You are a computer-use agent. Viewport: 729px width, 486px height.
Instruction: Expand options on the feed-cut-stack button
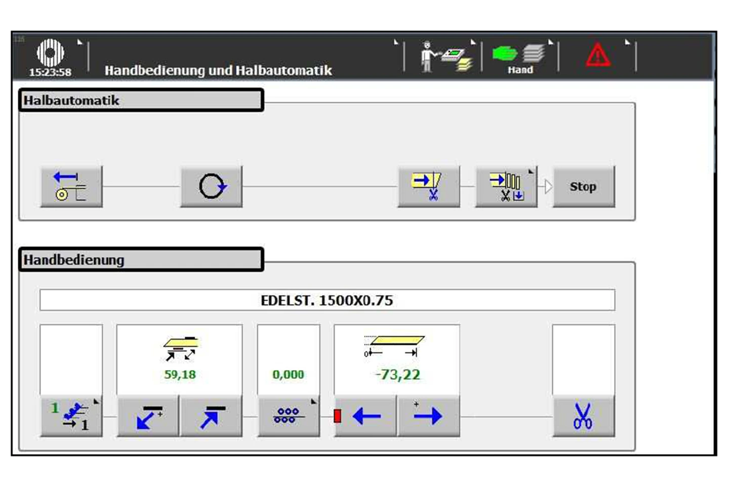coord(531,172)
